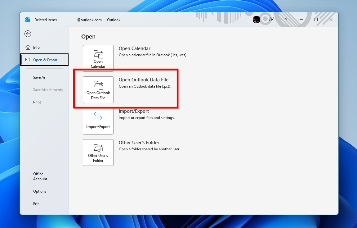357x228 pixels.
Task: Open the account profile picture
Action: (257, 20)
